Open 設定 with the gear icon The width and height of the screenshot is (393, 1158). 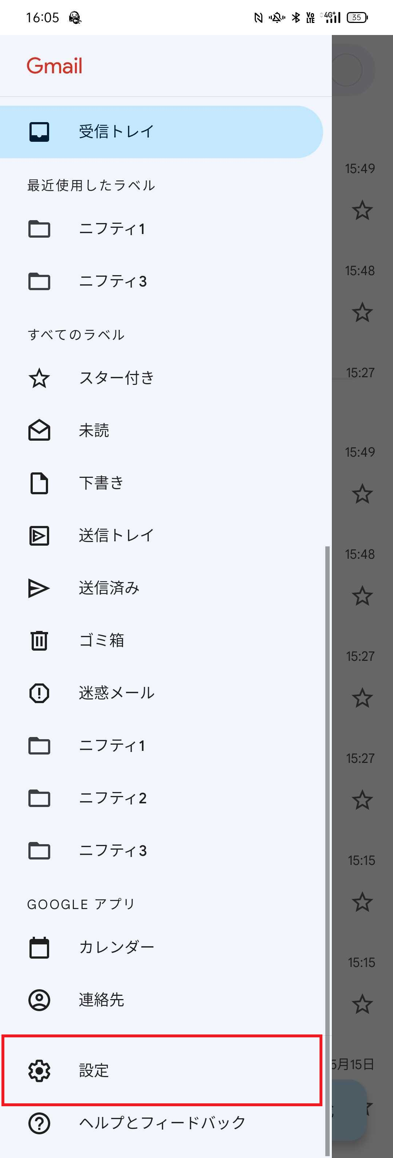pyautogui.click(x=162, y=1071)
